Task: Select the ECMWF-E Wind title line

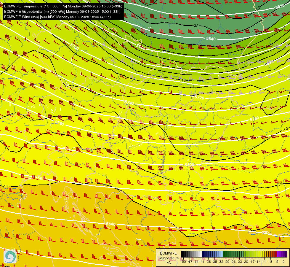Action: pyautogui.click(x=57, y=17)
